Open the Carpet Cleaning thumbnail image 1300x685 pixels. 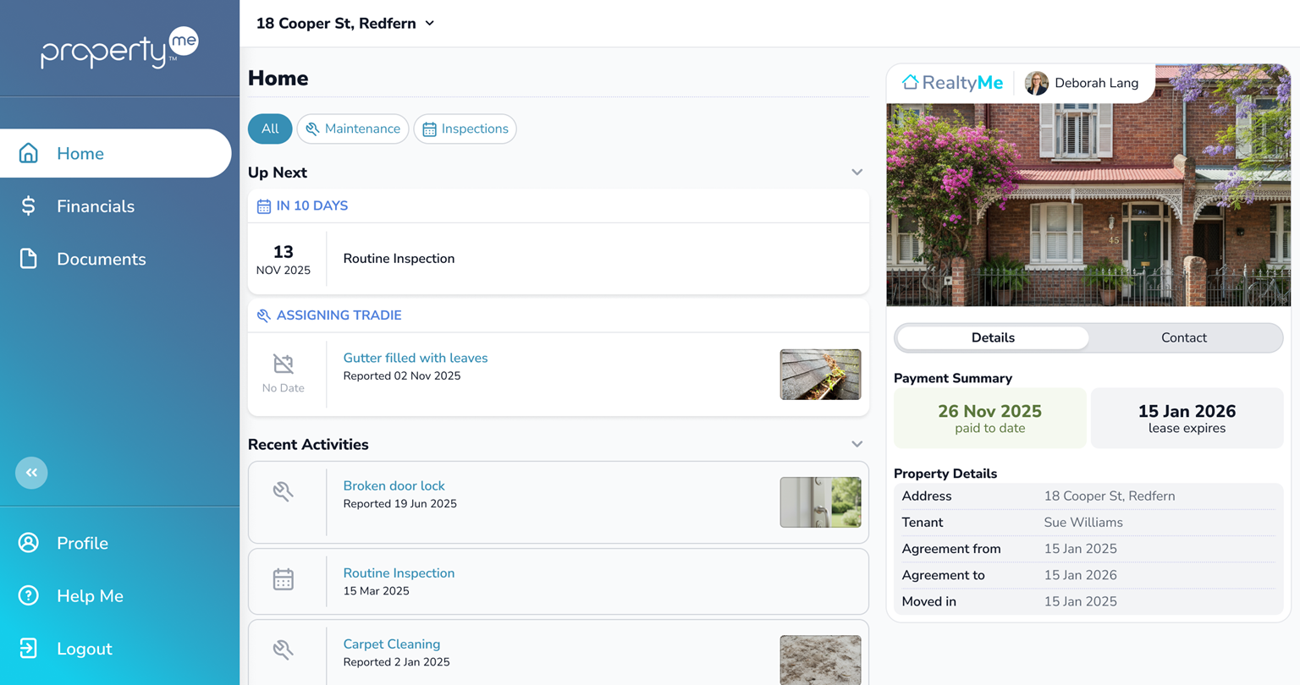click(820, 659)
